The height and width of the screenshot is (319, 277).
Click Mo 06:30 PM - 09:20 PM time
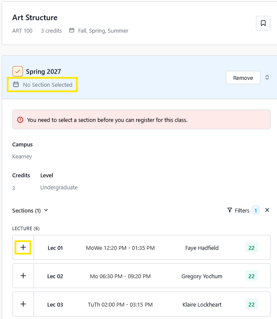(x=120, y=276)
